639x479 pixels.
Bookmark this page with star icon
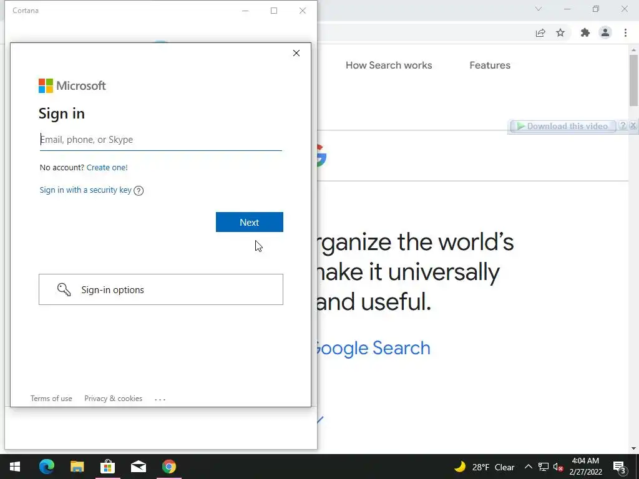pyautogui.click(x=560, y=32)
